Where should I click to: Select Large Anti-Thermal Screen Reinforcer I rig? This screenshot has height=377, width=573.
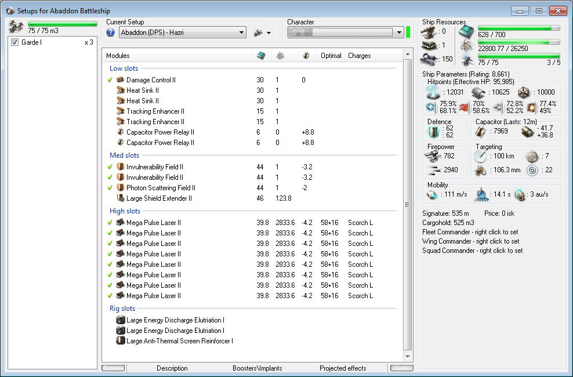[x=179, y=341]
